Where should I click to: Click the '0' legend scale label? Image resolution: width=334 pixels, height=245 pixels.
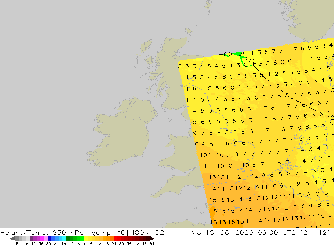85,244
